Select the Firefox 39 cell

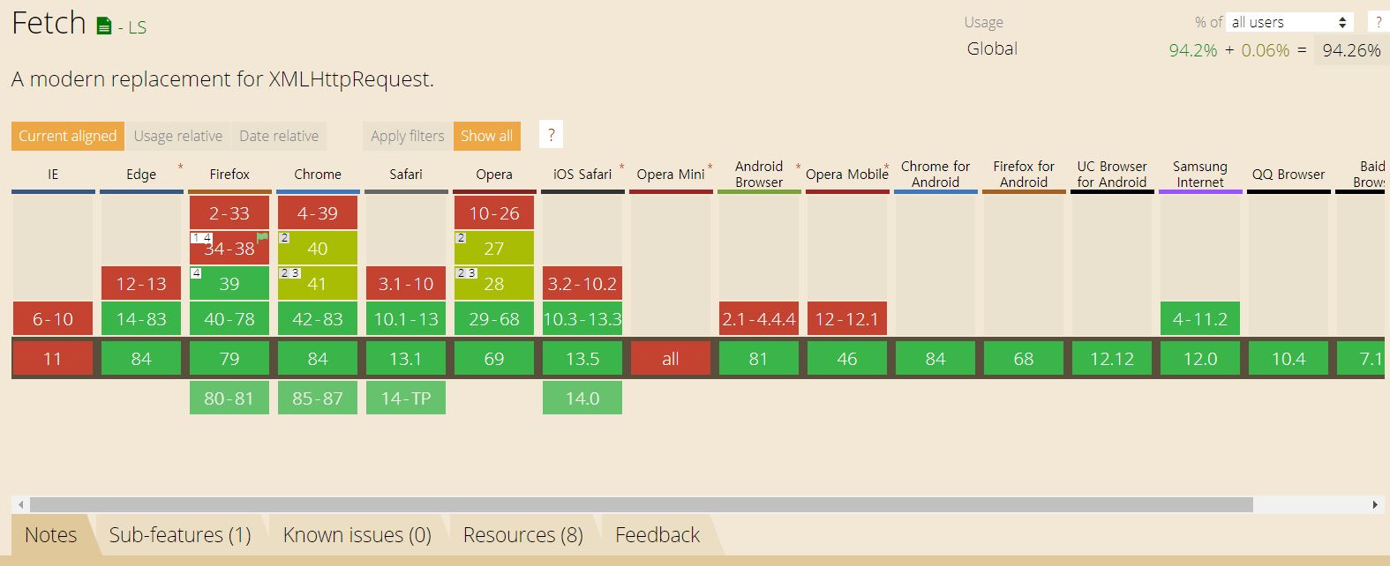(229, 283)
